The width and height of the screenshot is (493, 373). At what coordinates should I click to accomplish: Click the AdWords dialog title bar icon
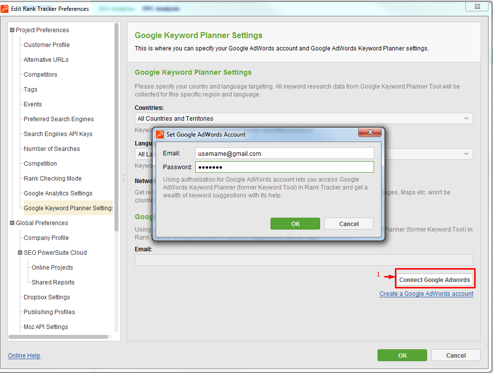pos(160,135)
